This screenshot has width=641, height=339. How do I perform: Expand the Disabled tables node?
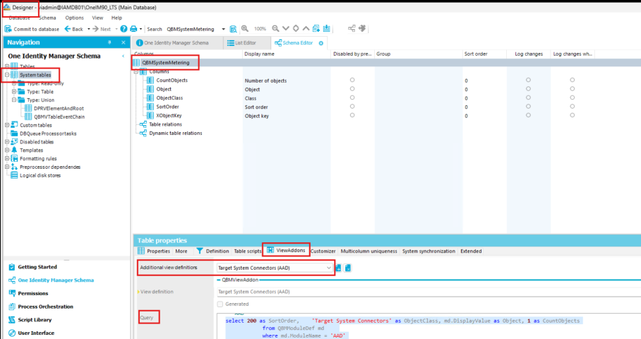pyautogui.click(x=7, y=142)
